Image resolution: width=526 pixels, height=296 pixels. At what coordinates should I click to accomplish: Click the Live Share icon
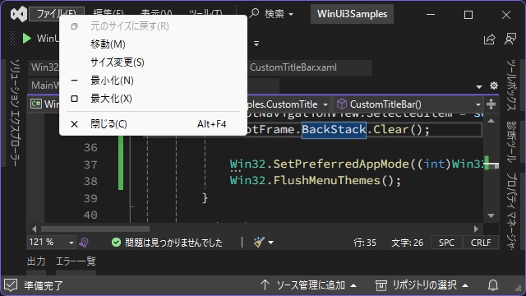coord(490,39)
